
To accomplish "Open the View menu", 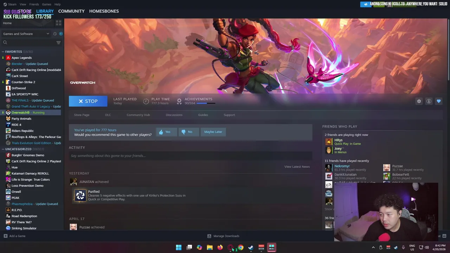I will 23,4.
